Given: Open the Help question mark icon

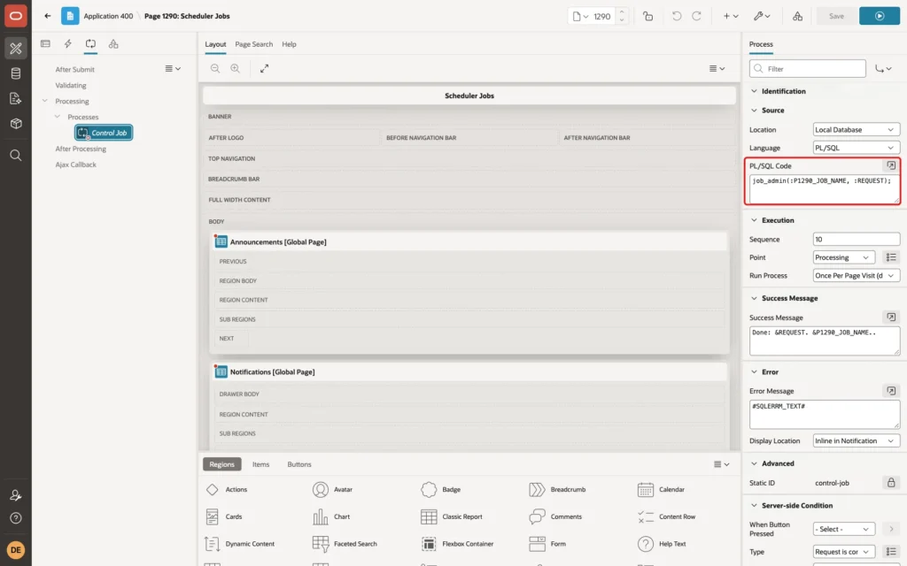Looking at the screenshot, I should [16, 518].
